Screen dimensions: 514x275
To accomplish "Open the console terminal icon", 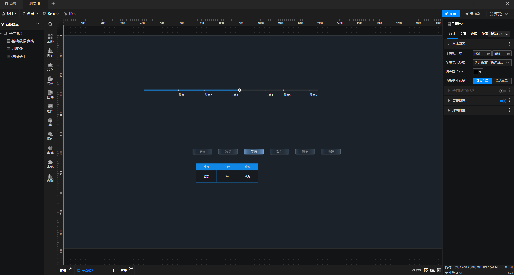I will (x=439, y=270).
